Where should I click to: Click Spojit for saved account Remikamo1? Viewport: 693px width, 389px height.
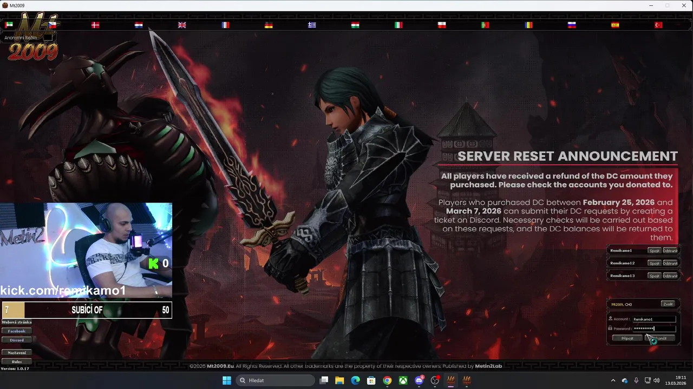pyautogui.click(x=654, y=251)
